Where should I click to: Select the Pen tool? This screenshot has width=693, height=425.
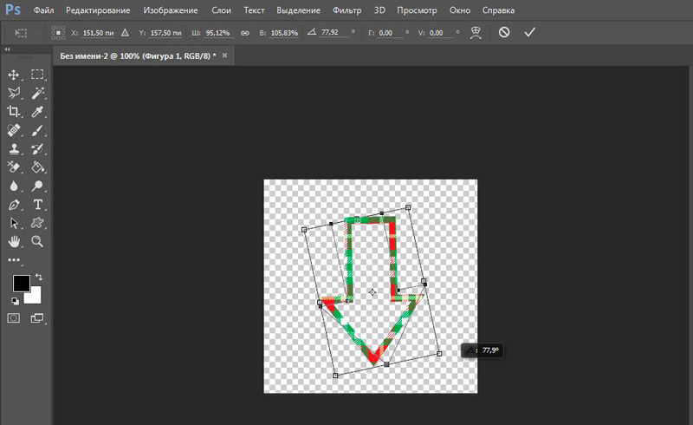pos(14,205)
